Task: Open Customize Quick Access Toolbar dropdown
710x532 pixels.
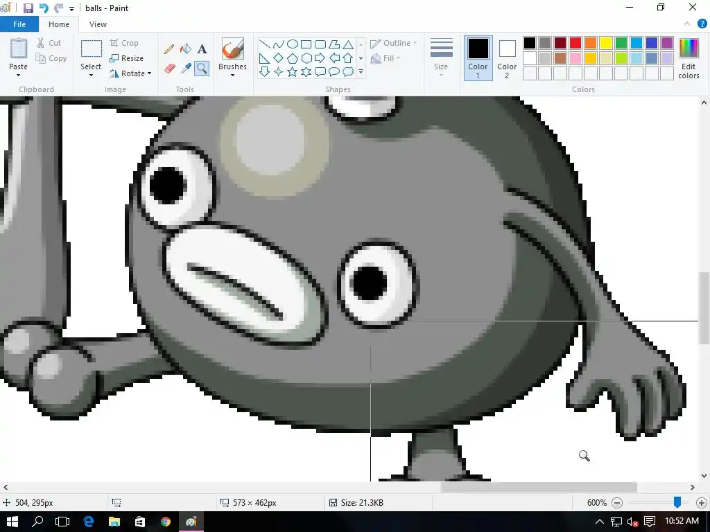Action: tap(71, 8)
